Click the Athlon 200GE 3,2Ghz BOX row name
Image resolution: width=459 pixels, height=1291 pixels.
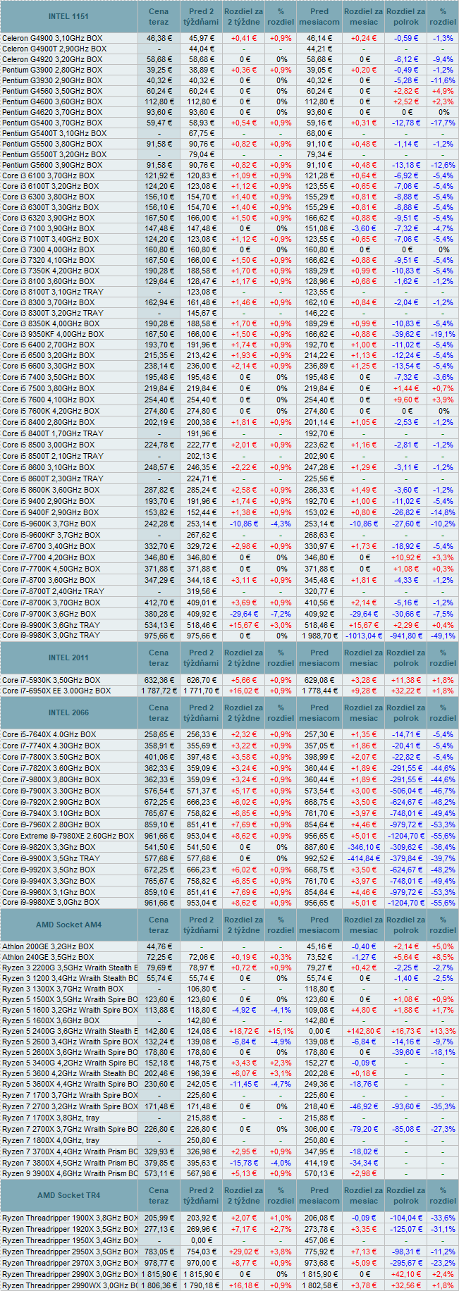48,946
